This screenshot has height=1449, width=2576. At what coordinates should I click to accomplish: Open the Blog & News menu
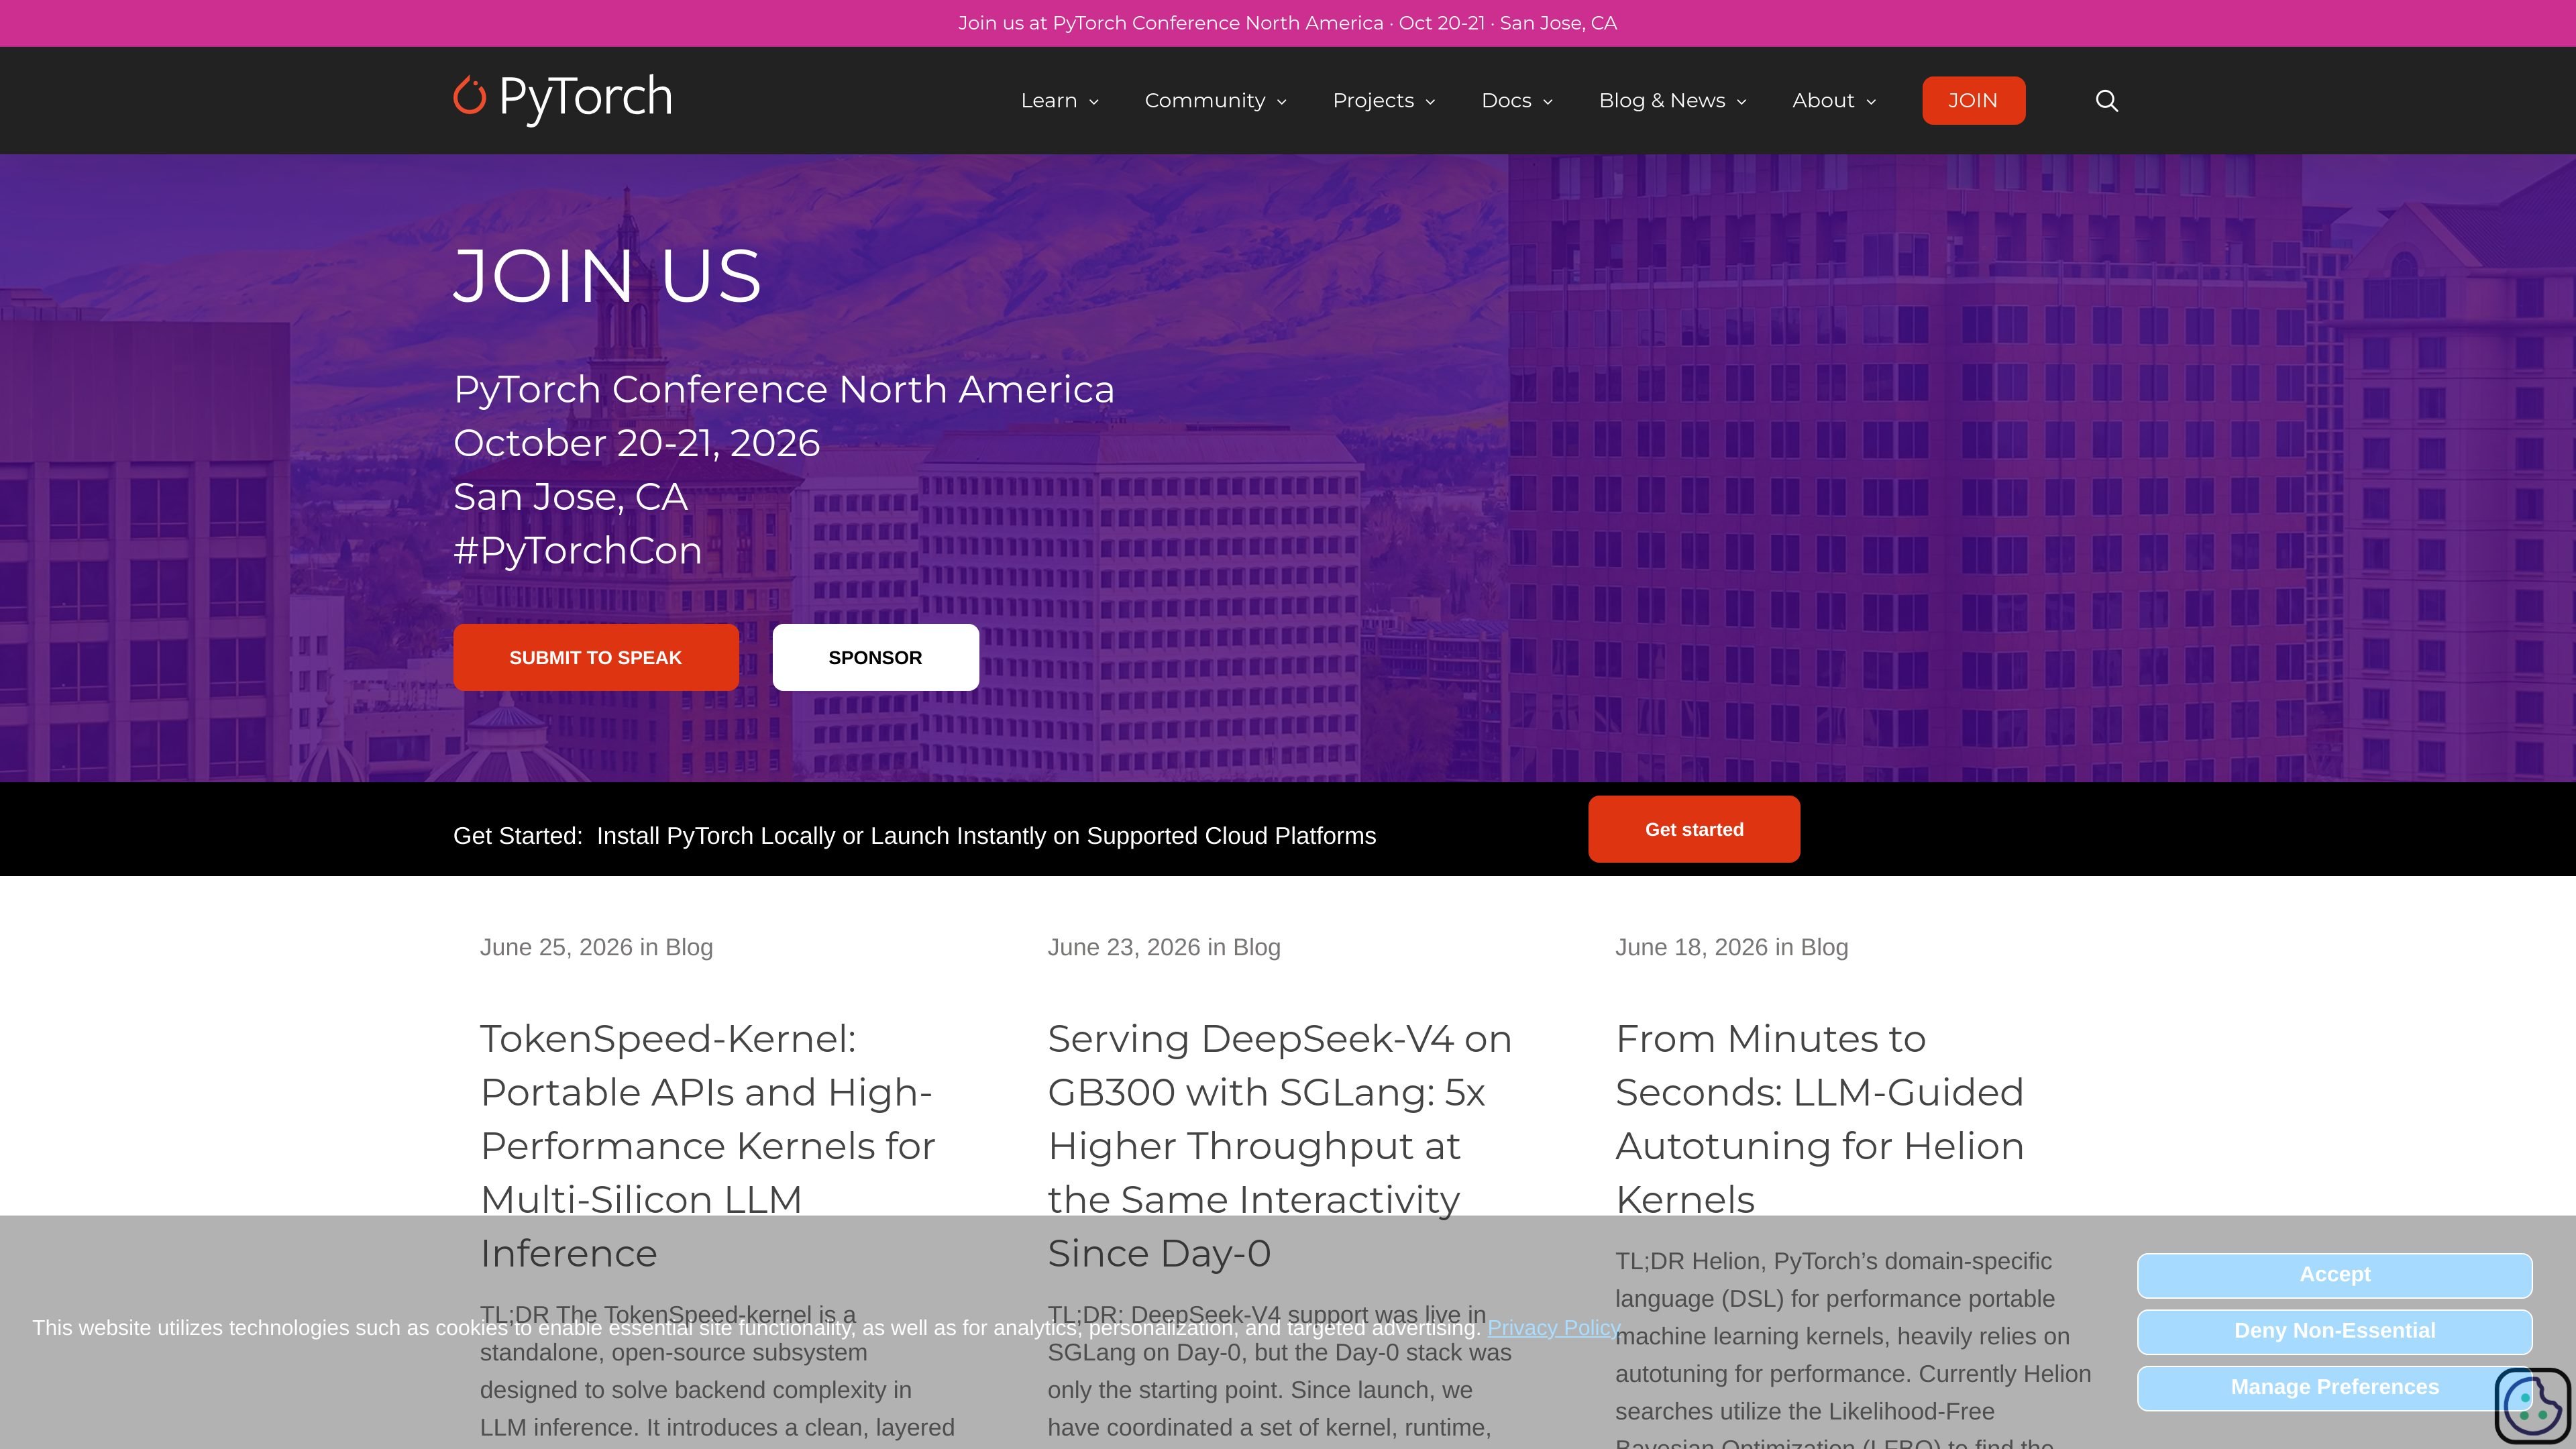1662,101
